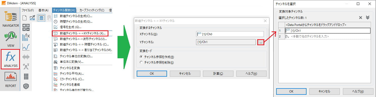The width and height of the screenshot is (376, 97).
Task: Click OK in the XYチャンネル dialog
Action: pos(152,74)
